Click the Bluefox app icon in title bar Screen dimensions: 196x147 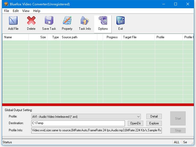(6, 4)
